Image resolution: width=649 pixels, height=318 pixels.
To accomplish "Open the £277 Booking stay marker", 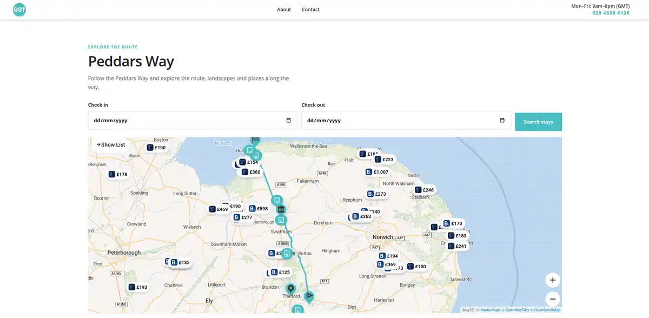I will point(243,217).
